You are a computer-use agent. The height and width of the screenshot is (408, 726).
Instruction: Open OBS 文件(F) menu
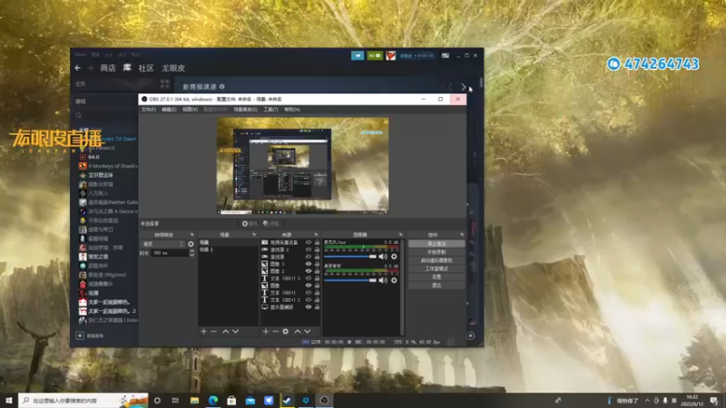(x=149, y=110)
